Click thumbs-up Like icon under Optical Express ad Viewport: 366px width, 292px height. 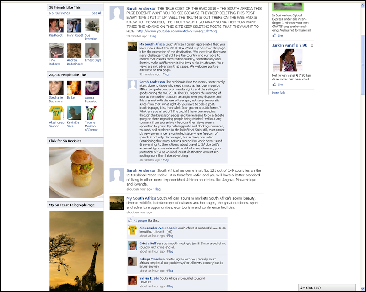pos(274,36)
